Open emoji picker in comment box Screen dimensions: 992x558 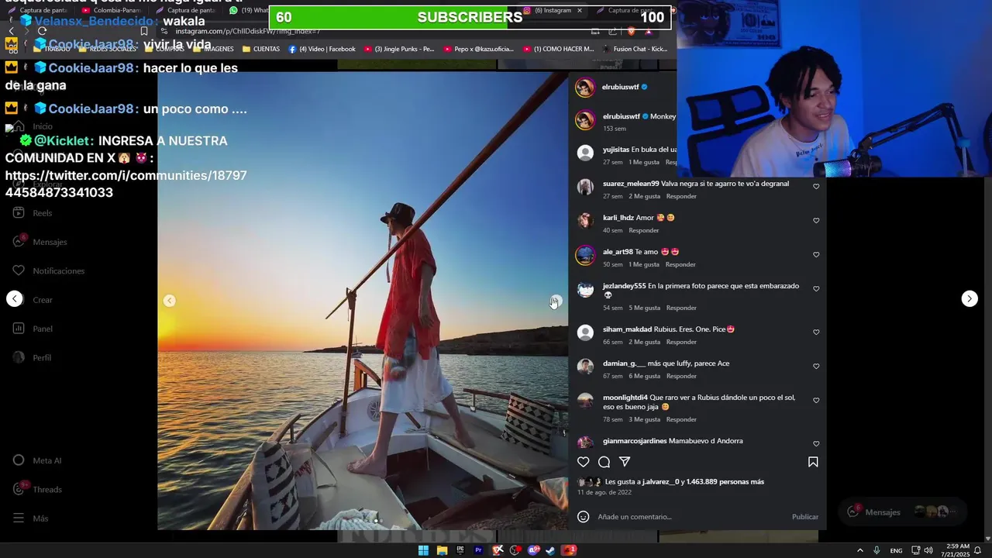[584, 517]
